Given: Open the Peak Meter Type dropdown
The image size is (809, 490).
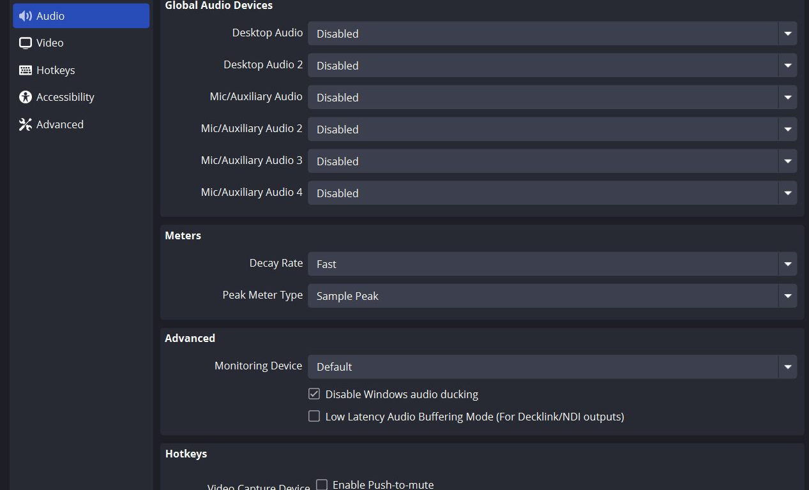Looking at the screenshot, I should pyautogui.click(x=552, y=296).
